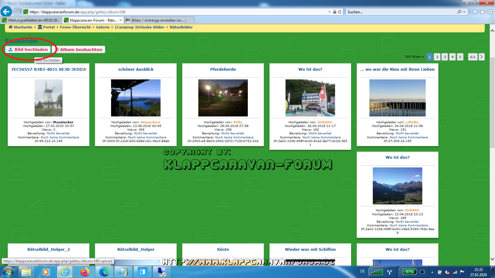Switch to Wartungsarbeiten am 09.03 tab
495x278 pixels.
(31, 20)
